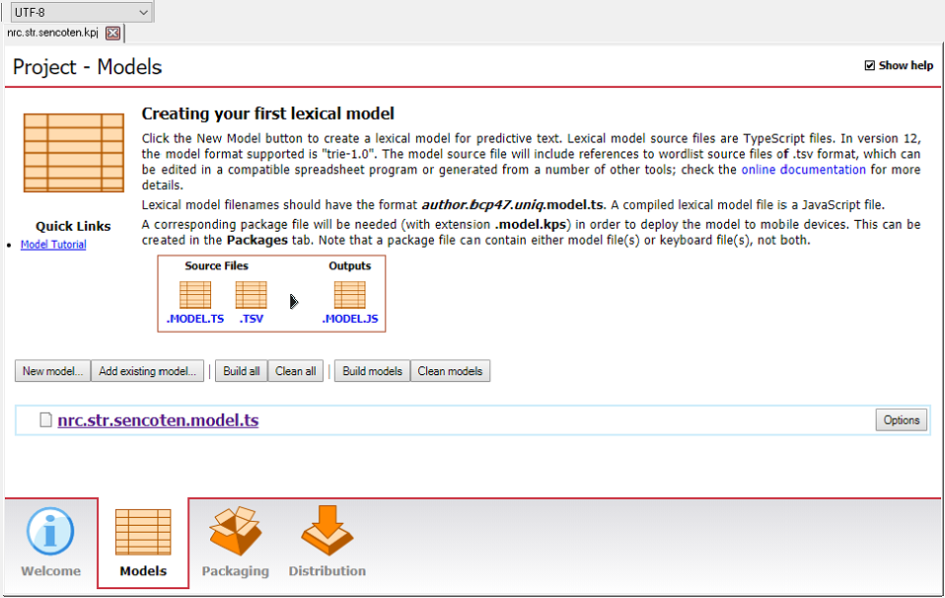This screenshot has height=598, width=945.
Task: Click Add existing model... button
Action: pyautogui.click(x=147, y=371)
